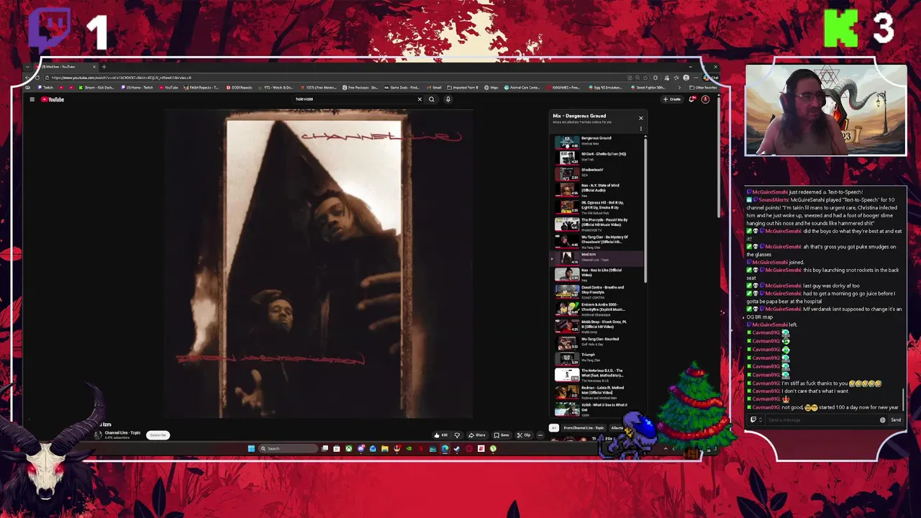Click the album art video player
The height and width of the screenshot is (518, 921).
pos(318,263)
